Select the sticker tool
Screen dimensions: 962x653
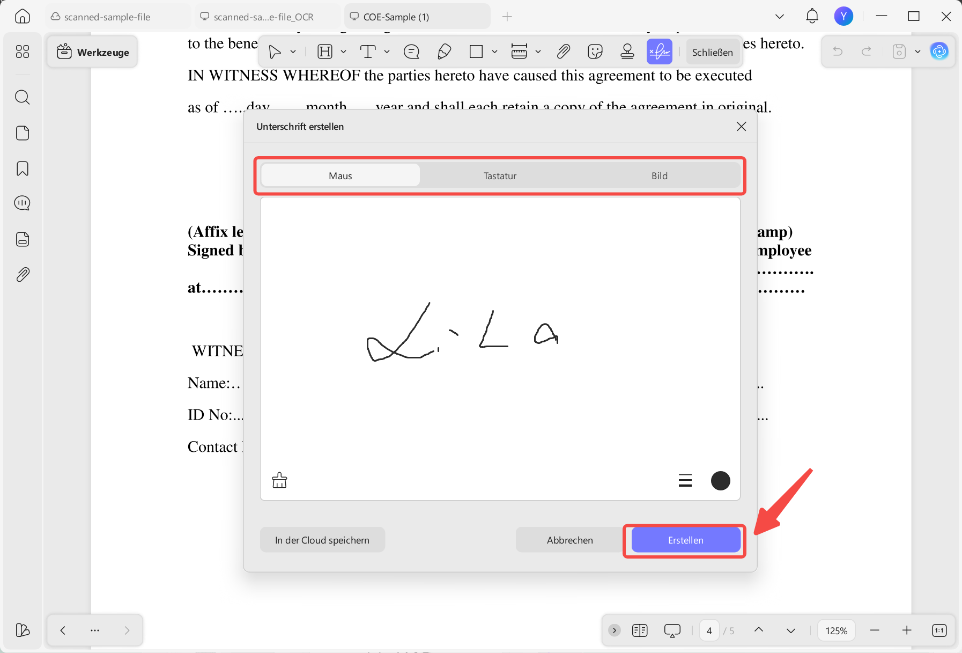tap(595, 52)
